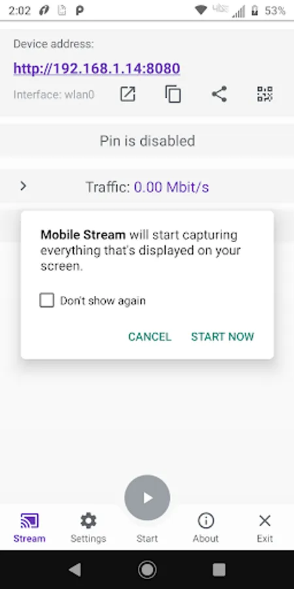294x589 pixels.
Task: Open the http://192.168.1.14:8080 link
Action: click(97, 68)
